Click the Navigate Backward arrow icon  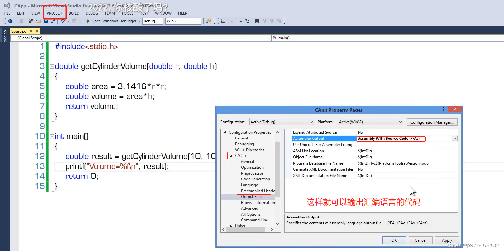10,21
